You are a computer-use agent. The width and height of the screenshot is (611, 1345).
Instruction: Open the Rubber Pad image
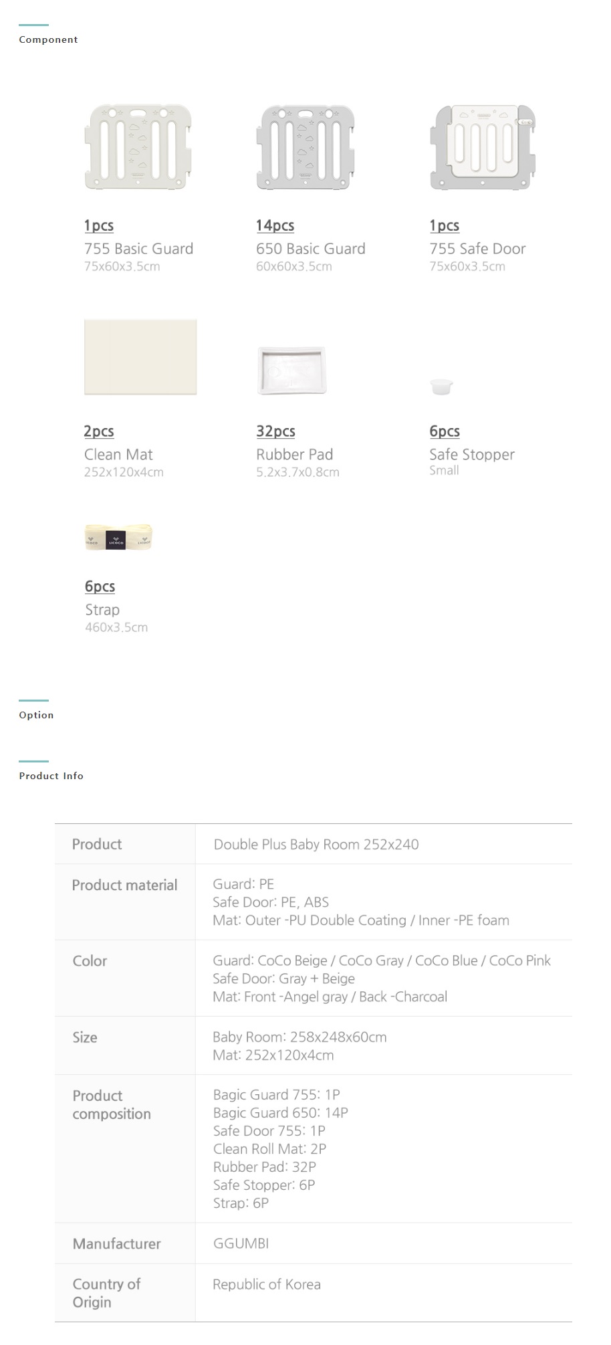coord(291,370)
